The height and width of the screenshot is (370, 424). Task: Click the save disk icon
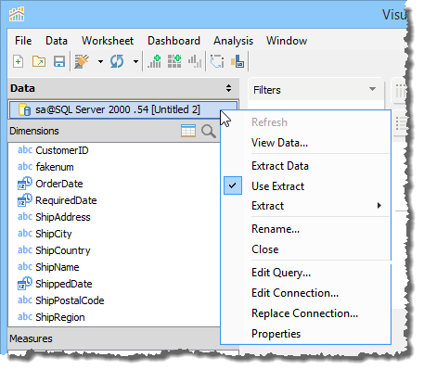coord(59,61)
